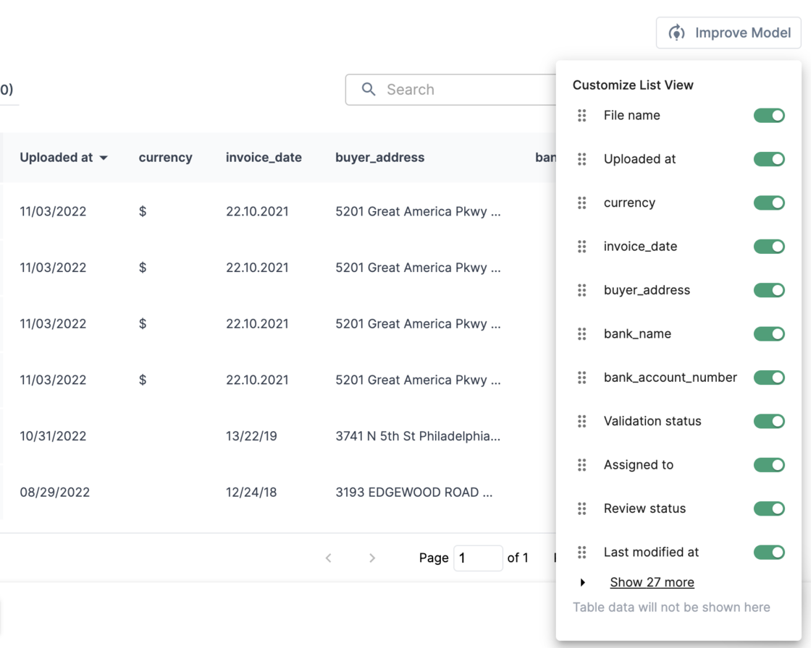Image resolution: width=811 pixels, height=648 pixels.
Task: Click the drag handle beside File name
Action: (581, 116)
